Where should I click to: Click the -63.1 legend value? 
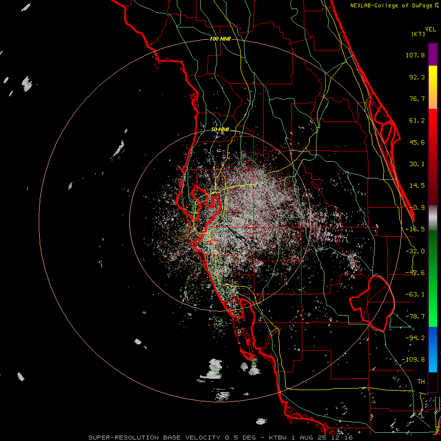(415, 294)
